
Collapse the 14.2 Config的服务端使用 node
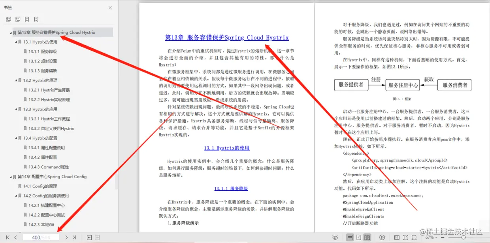click(16, 196)
